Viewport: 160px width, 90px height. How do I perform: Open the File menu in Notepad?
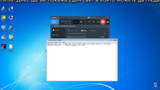(x=48, y=42)
